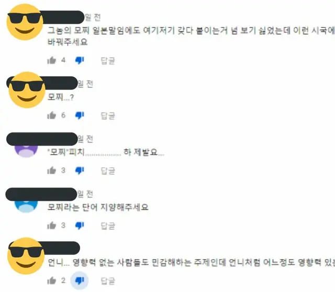Reply (답글) to the '모찌...?' comment
The image size is (335, 292).
tap(108, 116)
